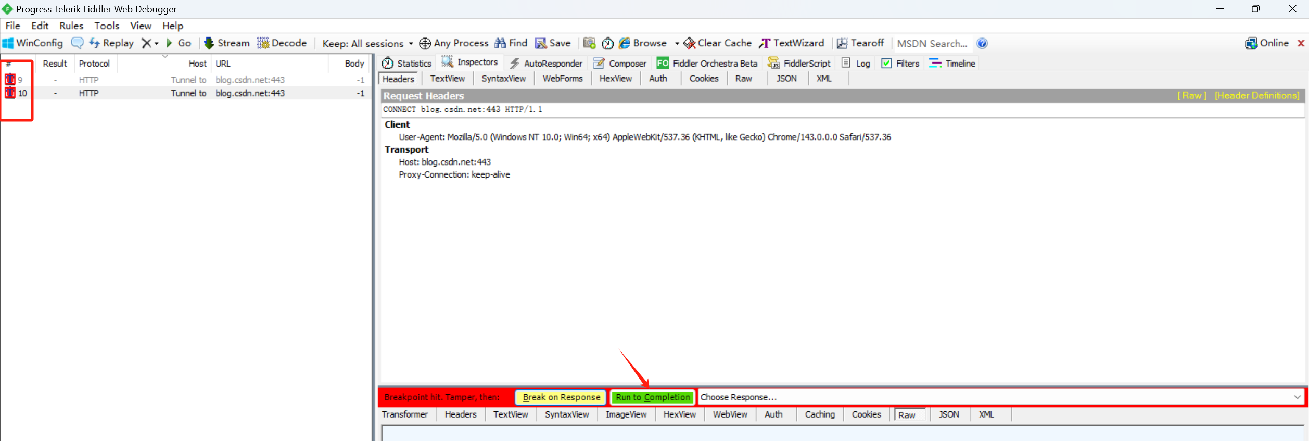Select session 10 in the list

[x=185, y=93]
